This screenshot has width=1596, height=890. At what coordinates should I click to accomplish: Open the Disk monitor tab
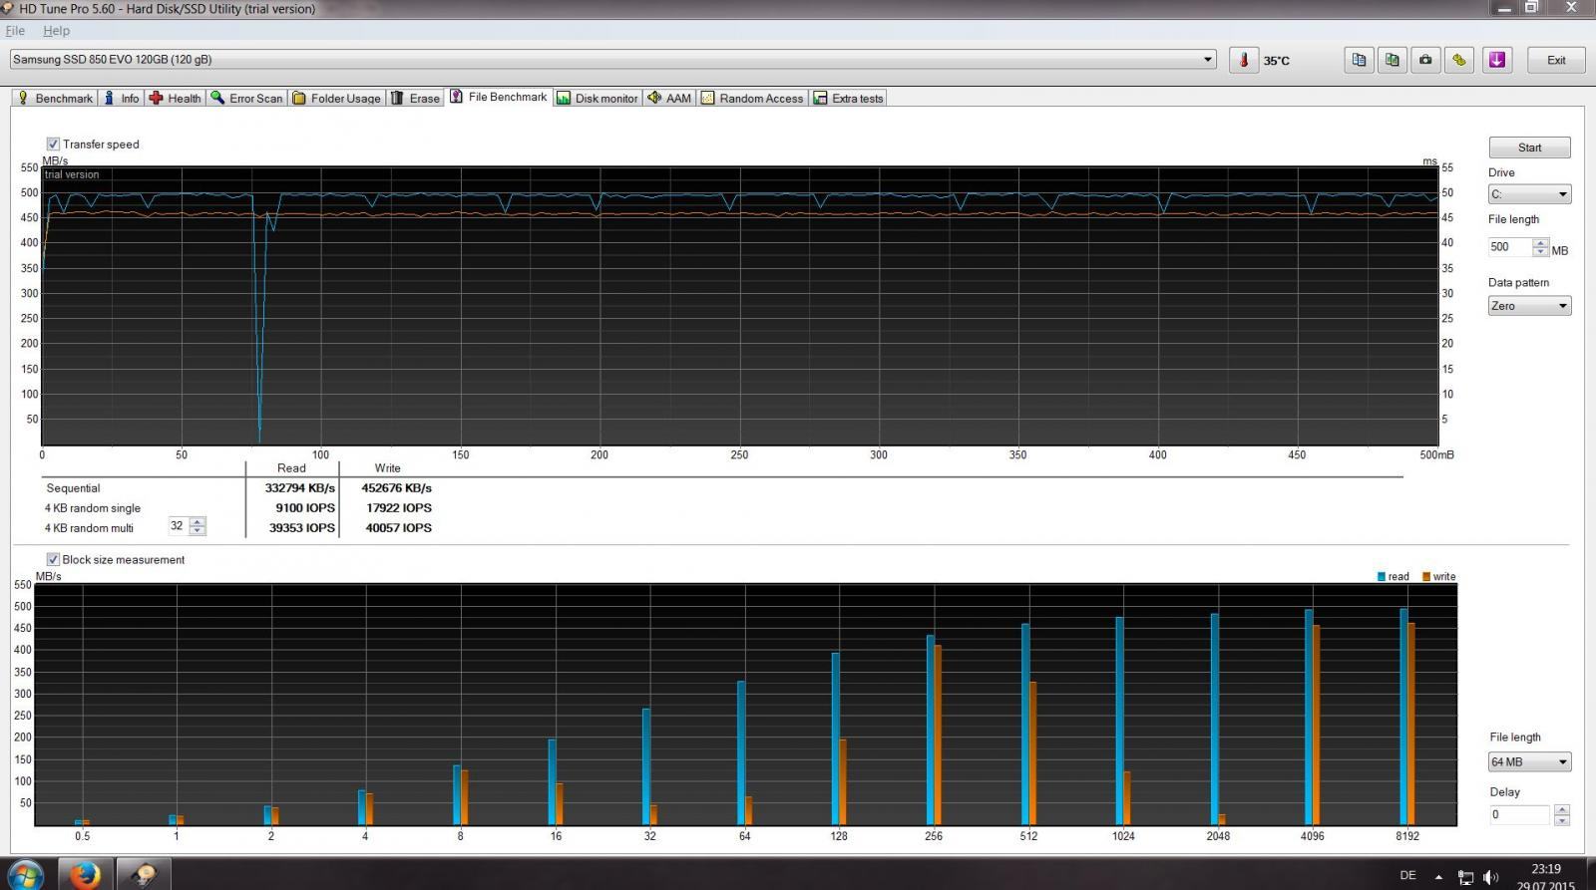tap(598, 98)
